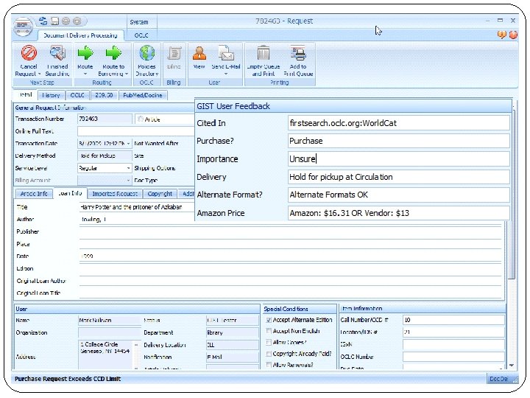Switch to Document Delivery Processing ribbon tab
The width and height of the screenshot is (530, 398).
click(80, 35)
